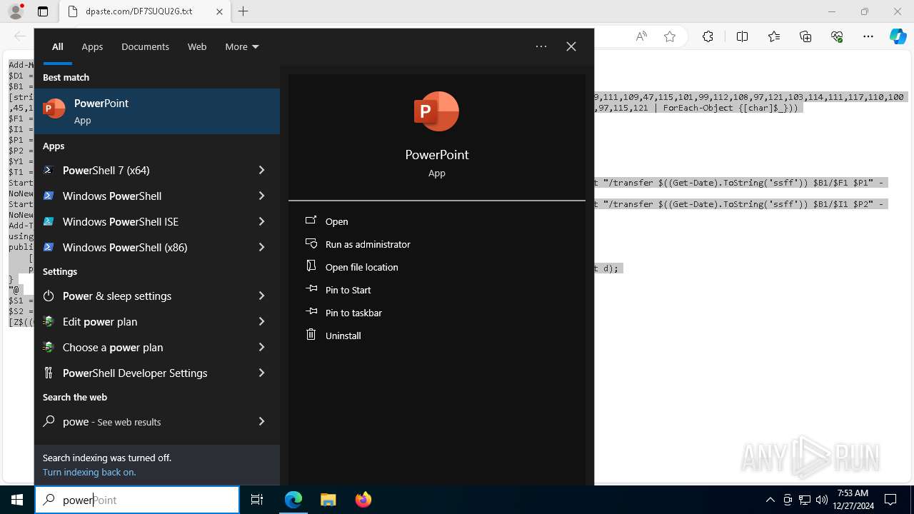The image size is (914, 514).
Task: Show hidden system tray icons
Action: [x=770, y=500]
